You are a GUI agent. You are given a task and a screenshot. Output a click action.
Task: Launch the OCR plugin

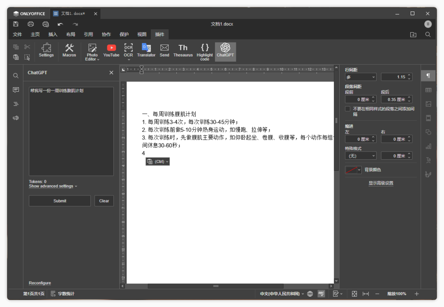(128, 51)
